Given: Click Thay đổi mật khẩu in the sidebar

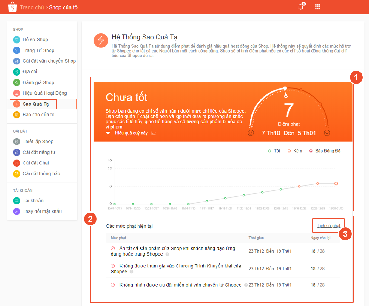Looking at the screenshot, I should point(42,211).
